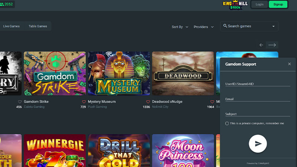Click the Deadwood xNudge title text
297x167 pixels.
167,102
